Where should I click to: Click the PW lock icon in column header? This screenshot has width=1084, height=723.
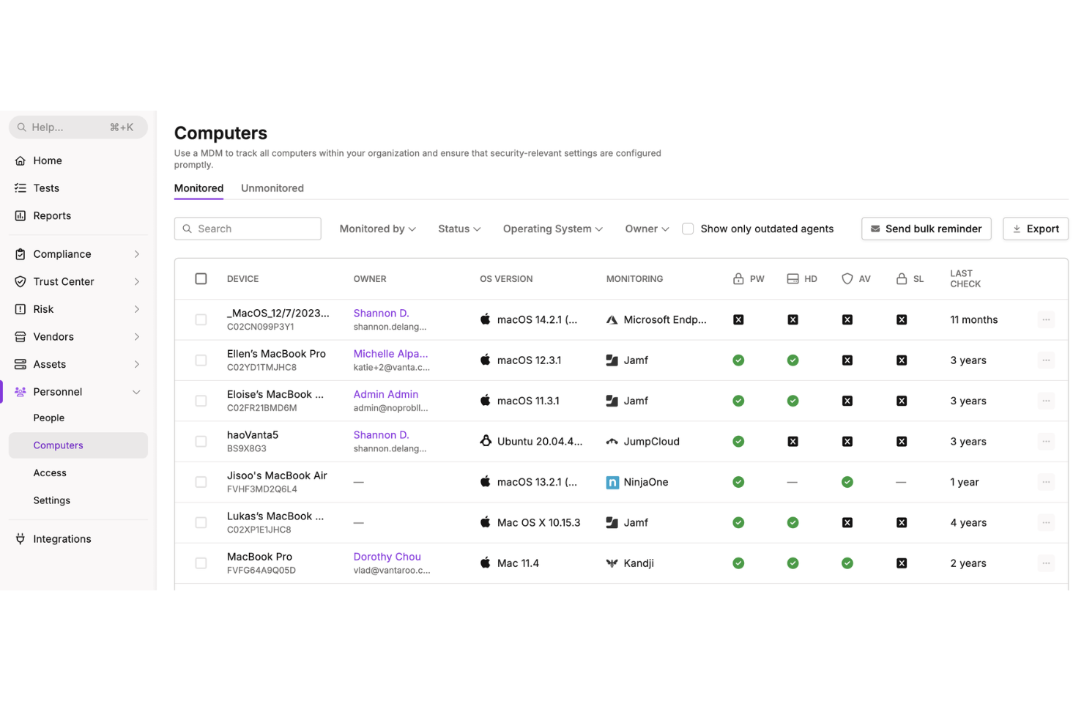(738, 278)
